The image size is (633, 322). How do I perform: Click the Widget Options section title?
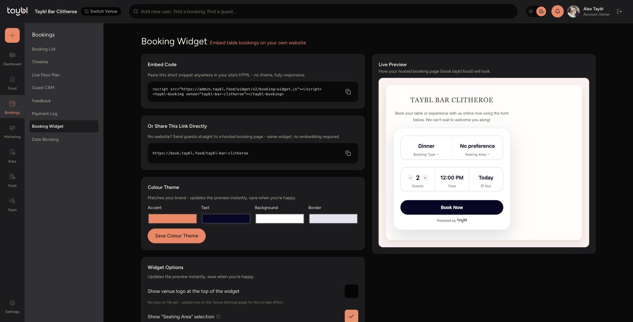click(x=165, y=267)
